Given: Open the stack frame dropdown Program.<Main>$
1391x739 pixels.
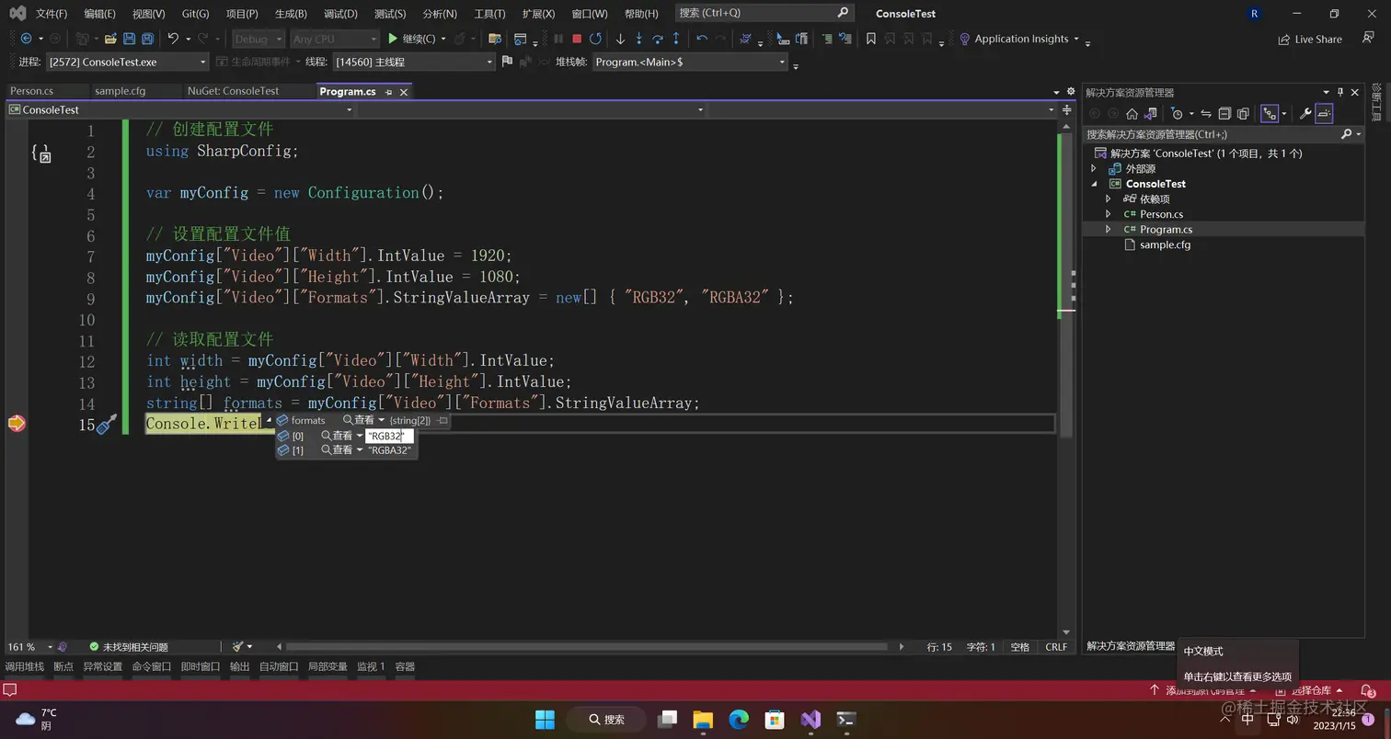Looking at the screenshot, I should 690,62.
